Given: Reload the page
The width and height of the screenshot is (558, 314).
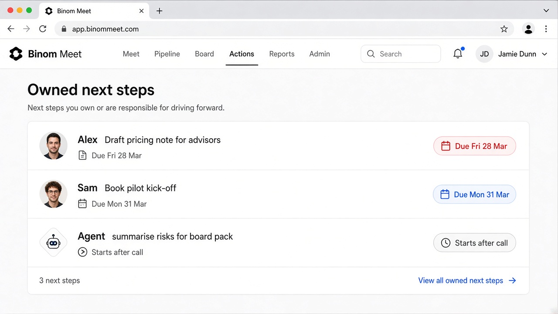Looking at the screenshot, I should pos(43,29).
